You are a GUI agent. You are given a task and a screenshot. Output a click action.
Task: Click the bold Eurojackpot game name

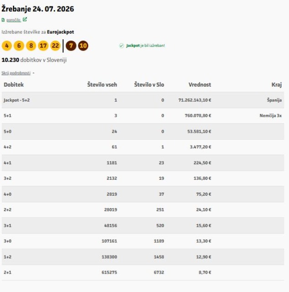coord(61,32)
